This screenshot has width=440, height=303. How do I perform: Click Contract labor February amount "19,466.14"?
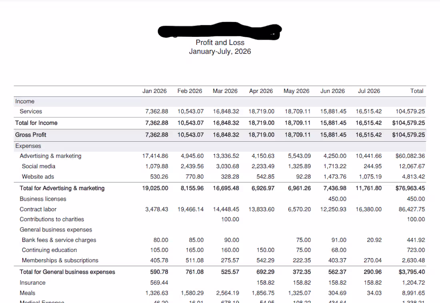click(190, 209)
